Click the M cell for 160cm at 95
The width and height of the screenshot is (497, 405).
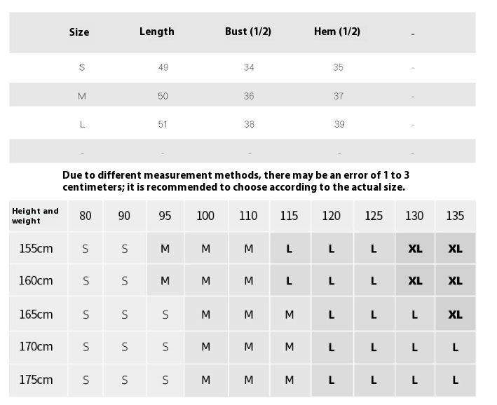click(165, 281)
